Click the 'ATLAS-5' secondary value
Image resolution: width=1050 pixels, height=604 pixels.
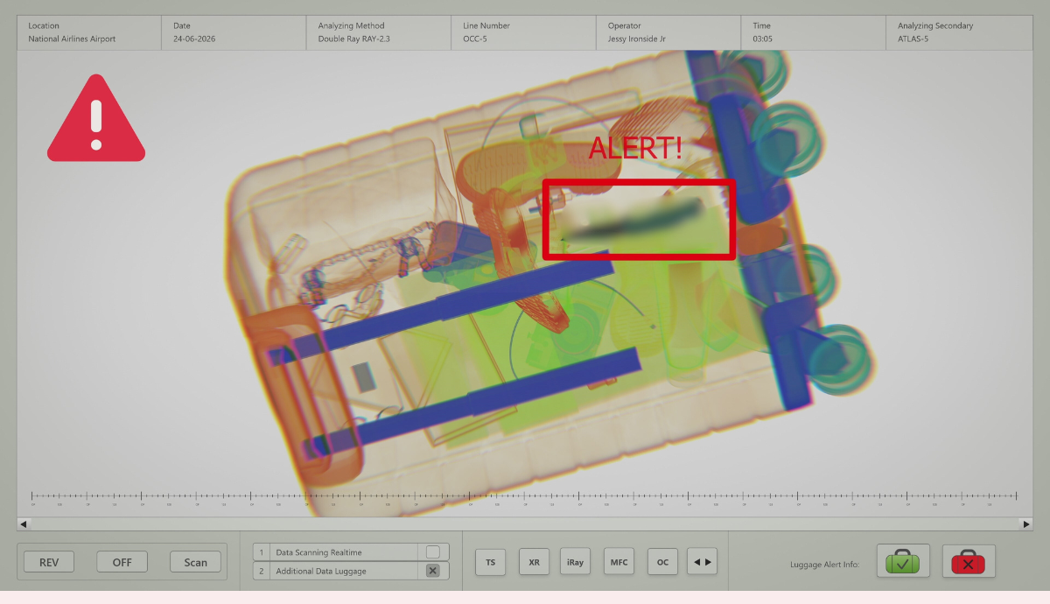[x=913, y=39]
